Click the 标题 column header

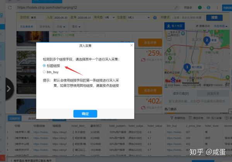click(x=17, y=126)
